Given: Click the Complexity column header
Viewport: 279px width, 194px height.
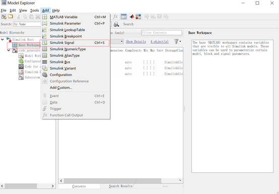Looking at the screenshot, I should [133, 50].
